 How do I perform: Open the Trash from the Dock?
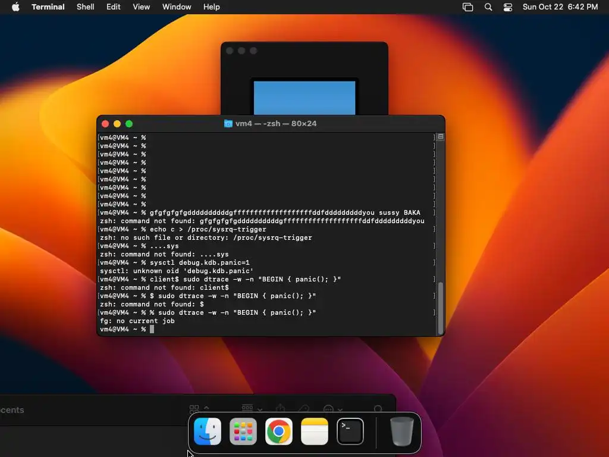pos(401,431)
